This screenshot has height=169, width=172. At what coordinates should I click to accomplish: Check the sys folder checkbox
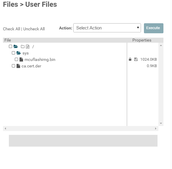click(13, 53)
